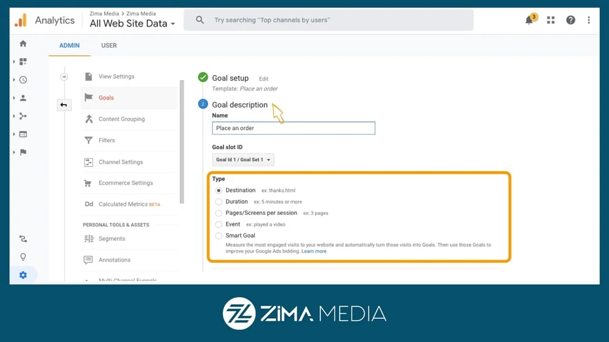
Task: Choose the Event goal type
Action: coord(219,225)
